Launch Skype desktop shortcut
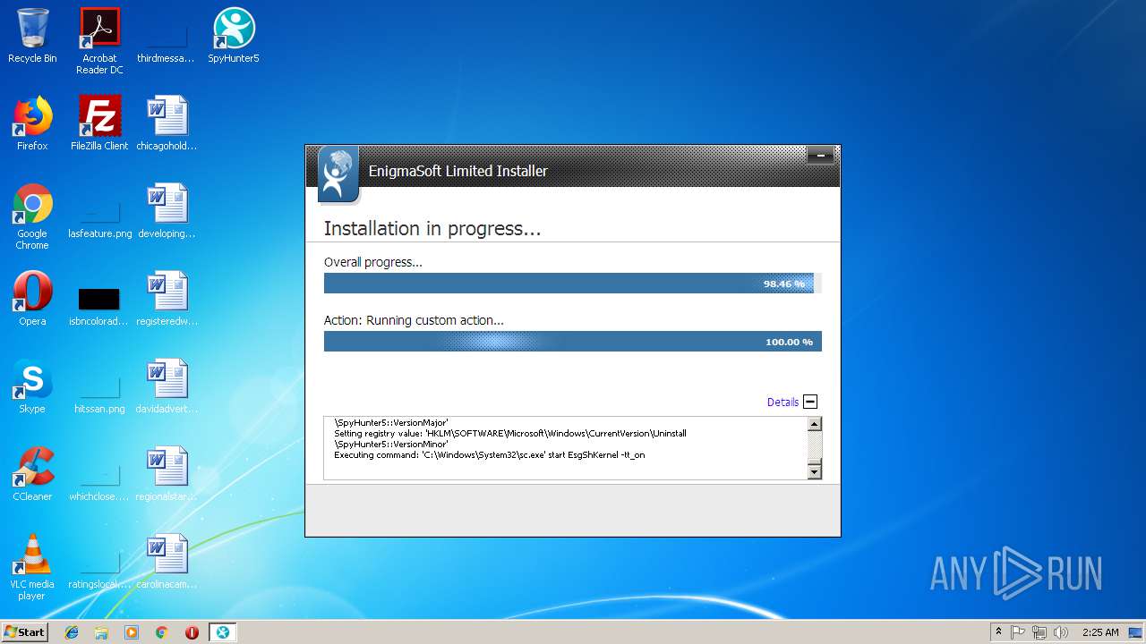 coord(32,386)
